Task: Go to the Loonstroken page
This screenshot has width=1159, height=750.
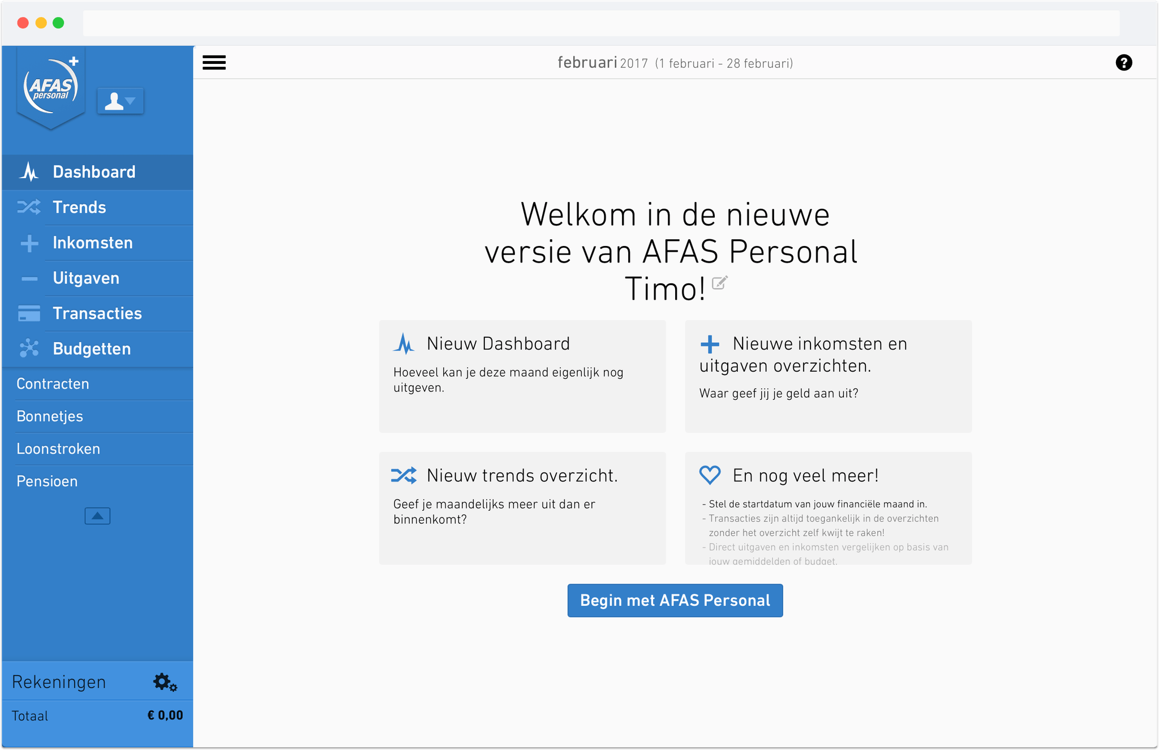Action: (x=58, y=449)
